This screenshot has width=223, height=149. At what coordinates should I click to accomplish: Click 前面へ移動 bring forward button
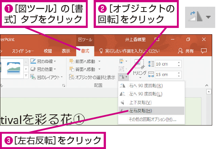click(x=82, y=61)
